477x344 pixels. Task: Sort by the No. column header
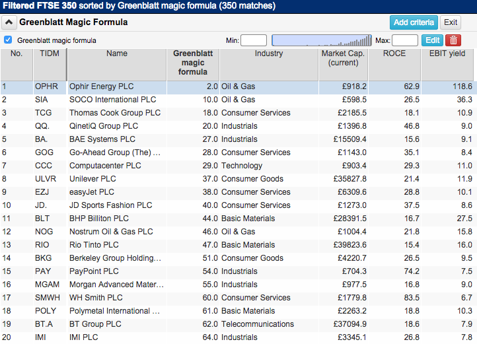pyautogui.click(x=17, y=65)
